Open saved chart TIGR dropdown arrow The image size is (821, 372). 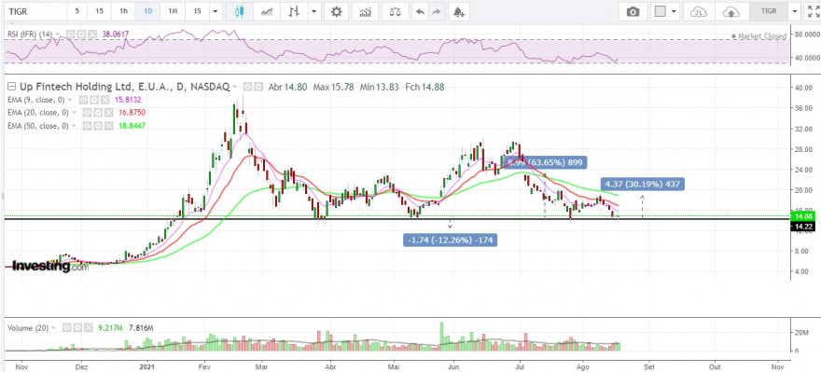(x=796, y=11)
